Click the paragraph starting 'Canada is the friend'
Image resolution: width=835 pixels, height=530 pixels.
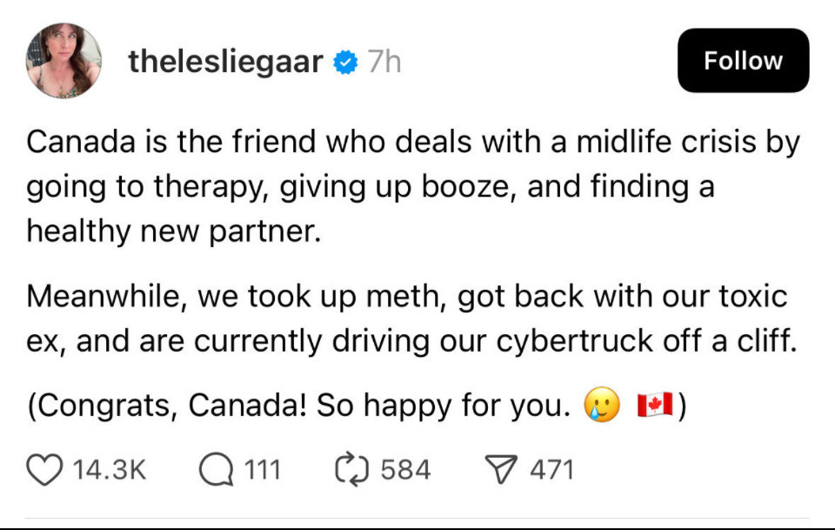[x=413, y=186]
